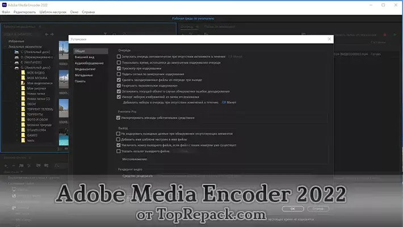Click the GAMES folder icon
Screen dimensions: 403x227
23,135
